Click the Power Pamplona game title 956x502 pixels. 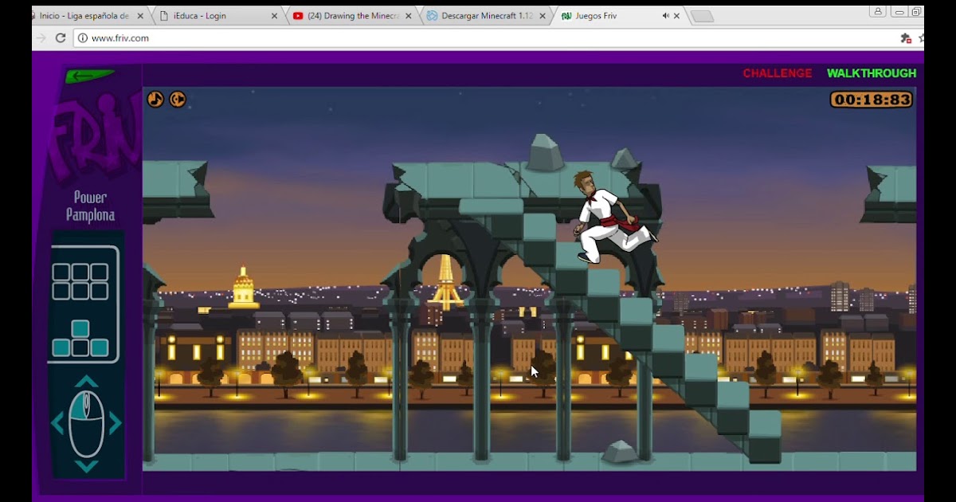point(90,206)
